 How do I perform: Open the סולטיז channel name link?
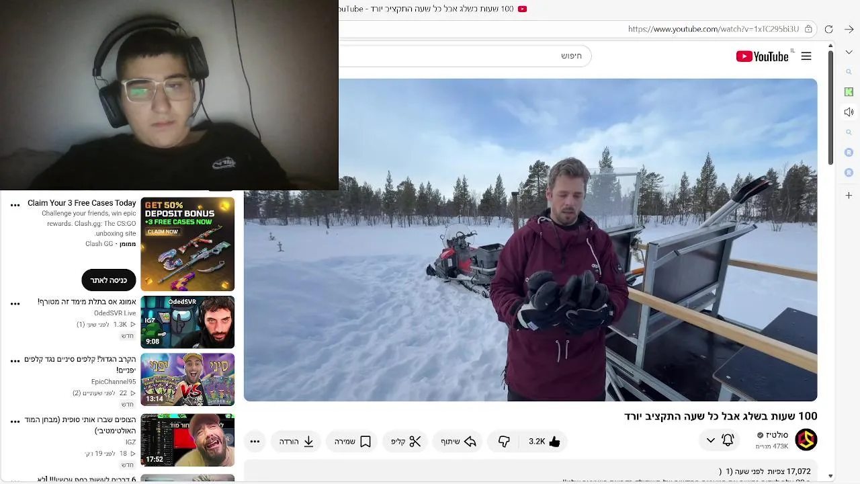(777, 435)
